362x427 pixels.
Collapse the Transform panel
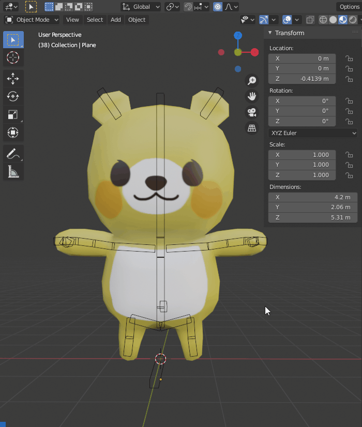point(270,33)
